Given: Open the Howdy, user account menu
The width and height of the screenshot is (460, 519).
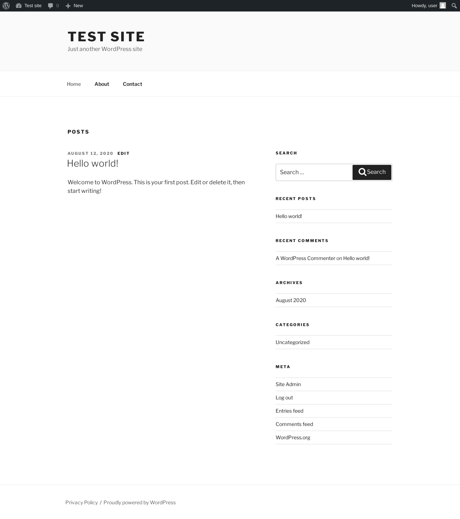Looking at the screenshot, I should (424, 6).
